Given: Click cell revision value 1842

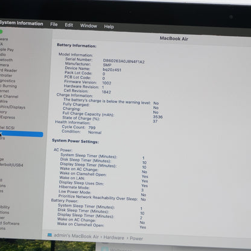Looking at the screenshot, I should point(106,92).
